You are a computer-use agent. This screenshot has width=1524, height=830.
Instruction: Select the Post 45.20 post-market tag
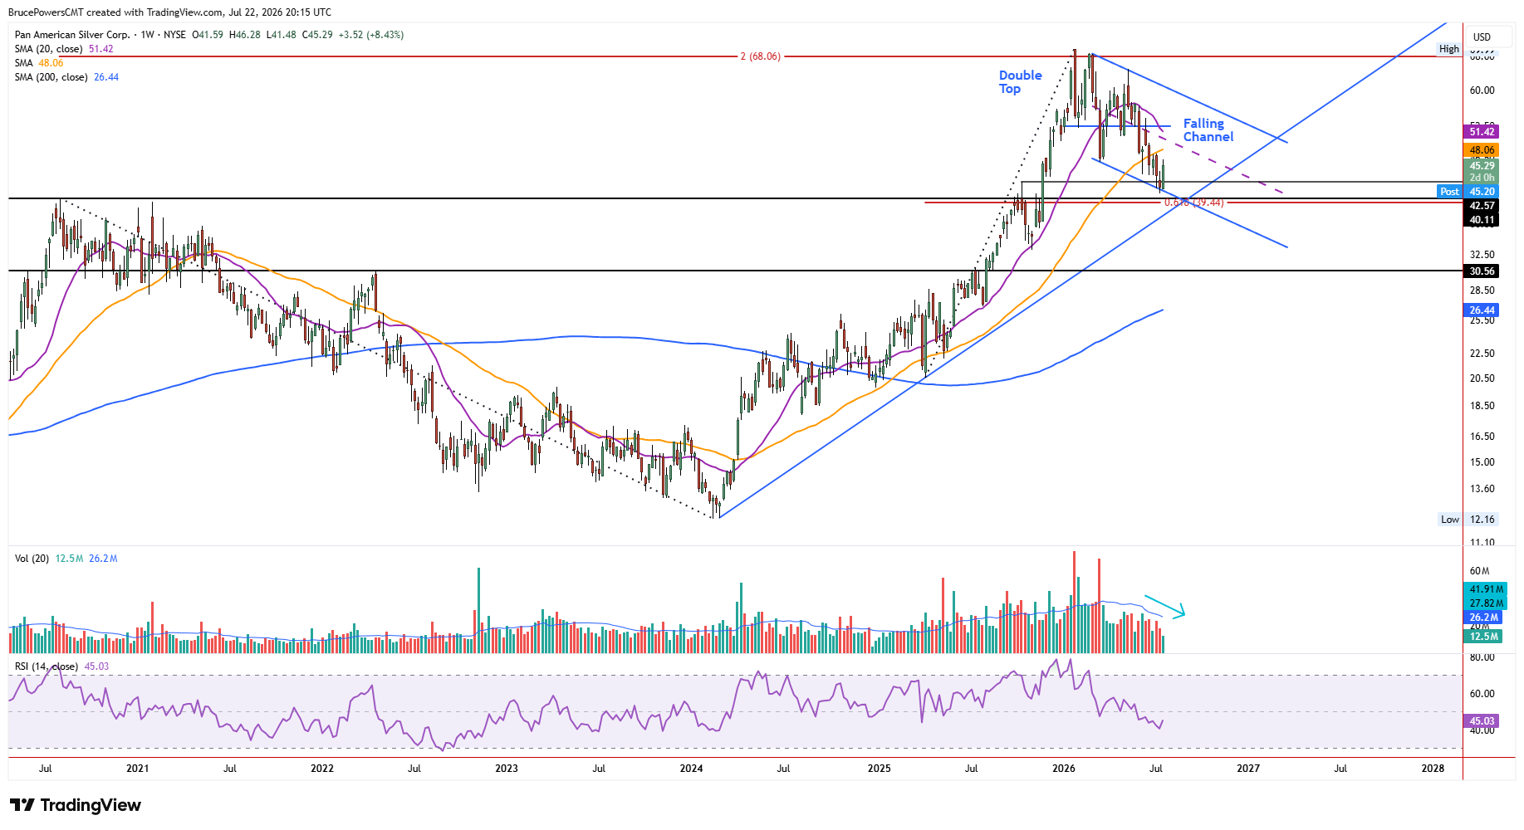(1468, 192)
